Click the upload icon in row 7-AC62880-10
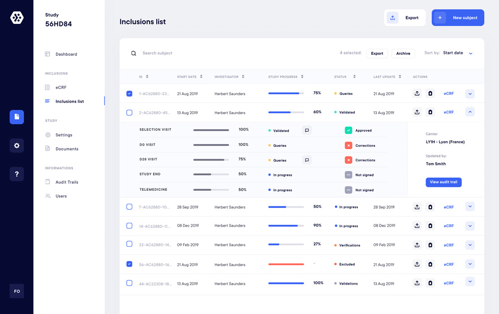499x314 pixels. [x=417, y=207]
